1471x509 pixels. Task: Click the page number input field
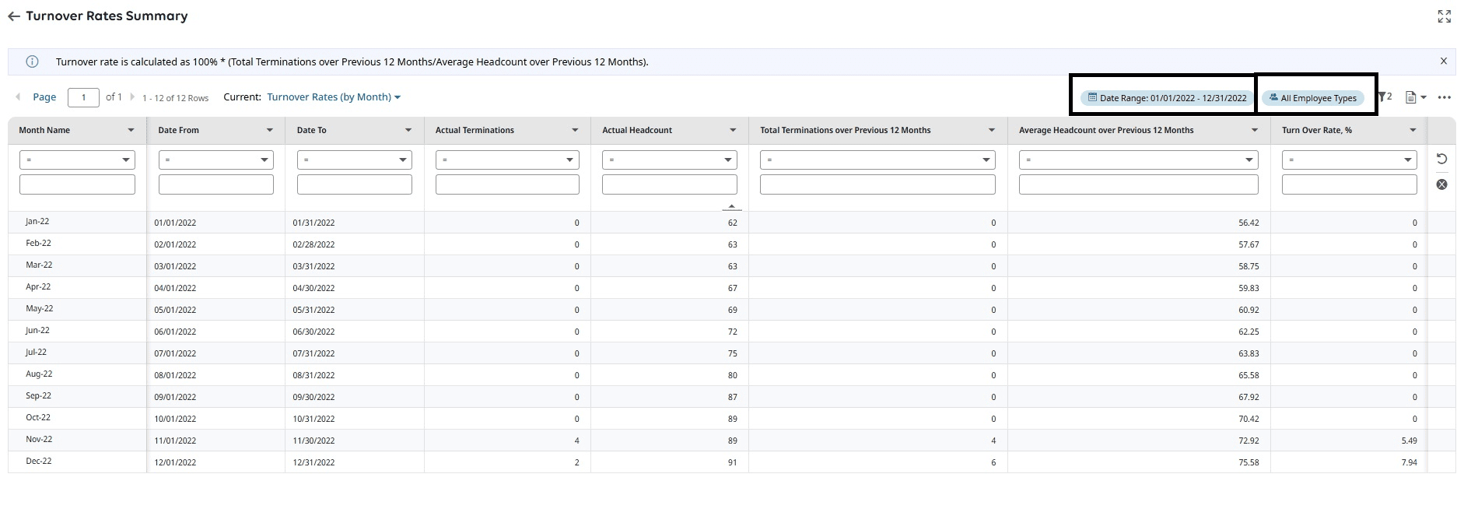click(83, 97)
